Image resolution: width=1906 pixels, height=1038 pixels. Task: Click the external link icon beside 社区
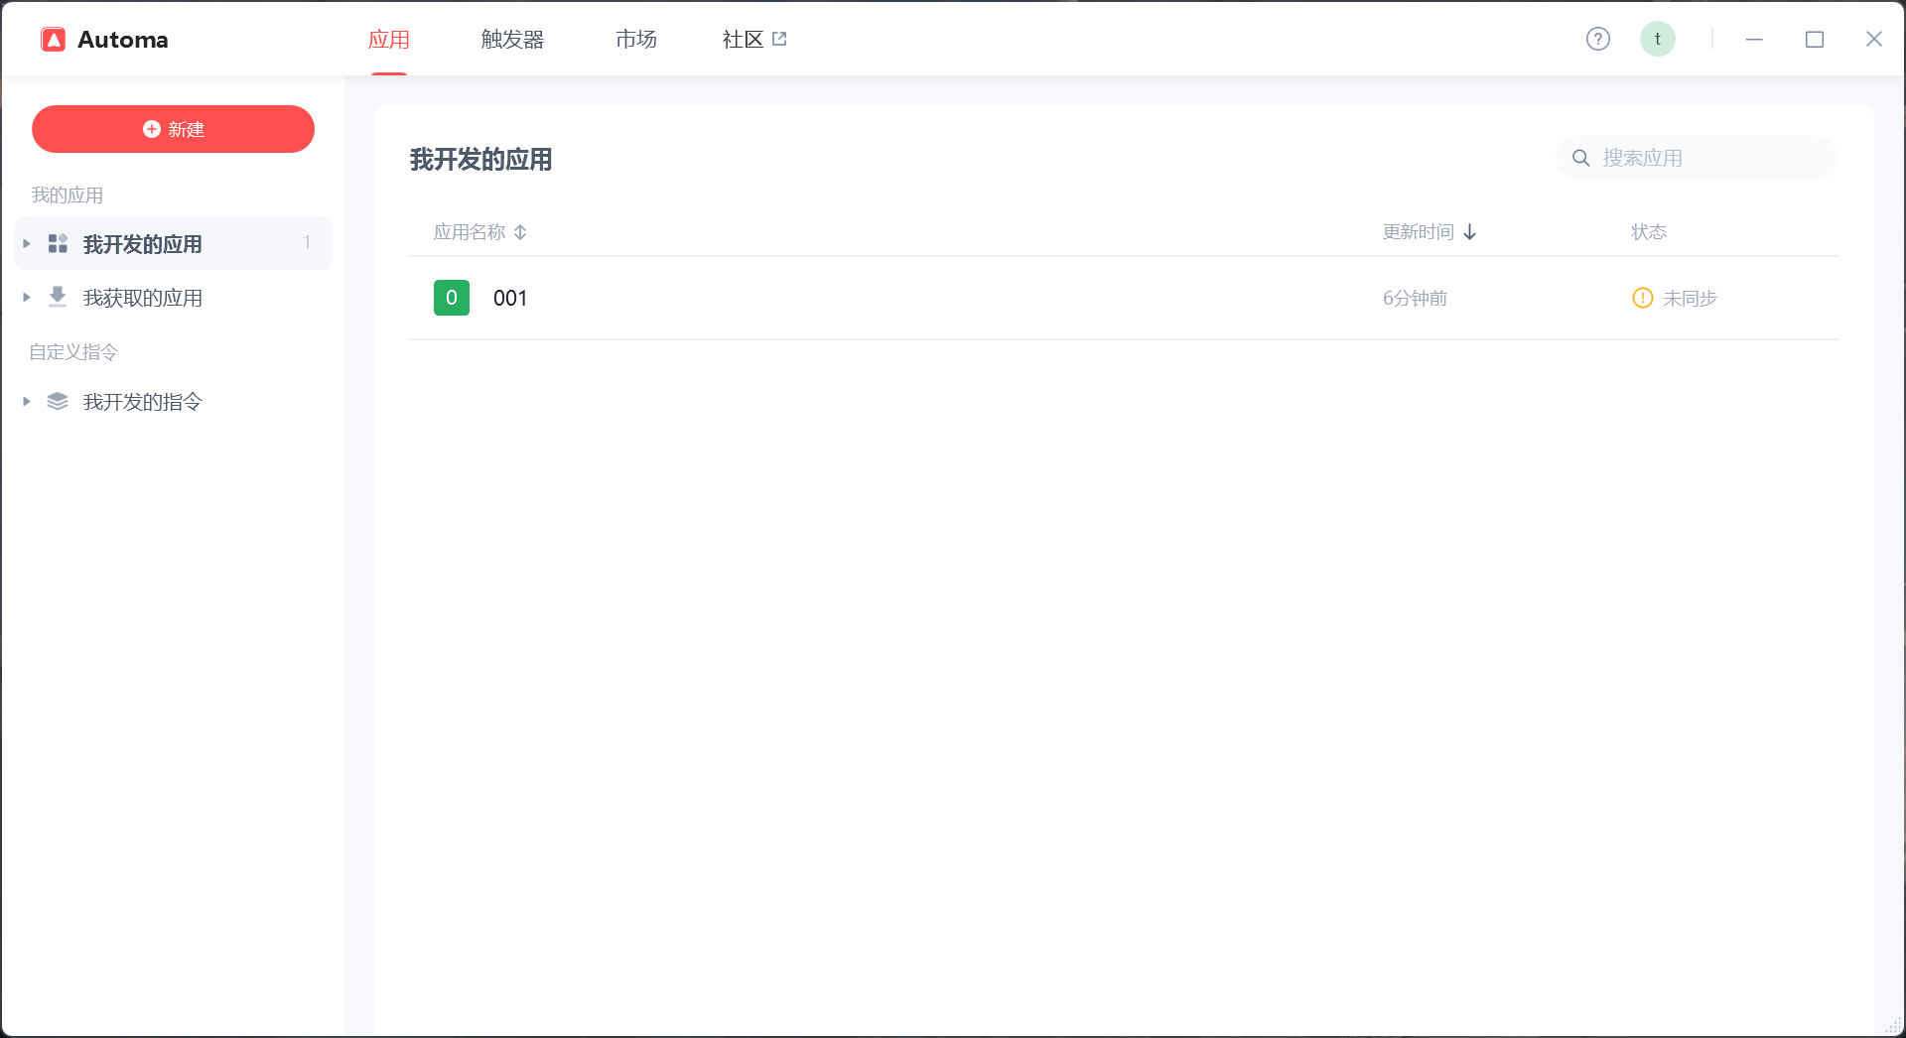(x=779, y=39)
